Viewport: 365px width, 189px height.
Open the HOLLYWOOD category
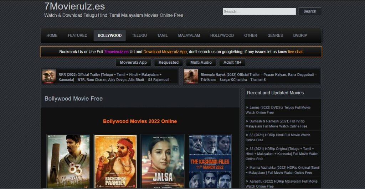point(222,35)
